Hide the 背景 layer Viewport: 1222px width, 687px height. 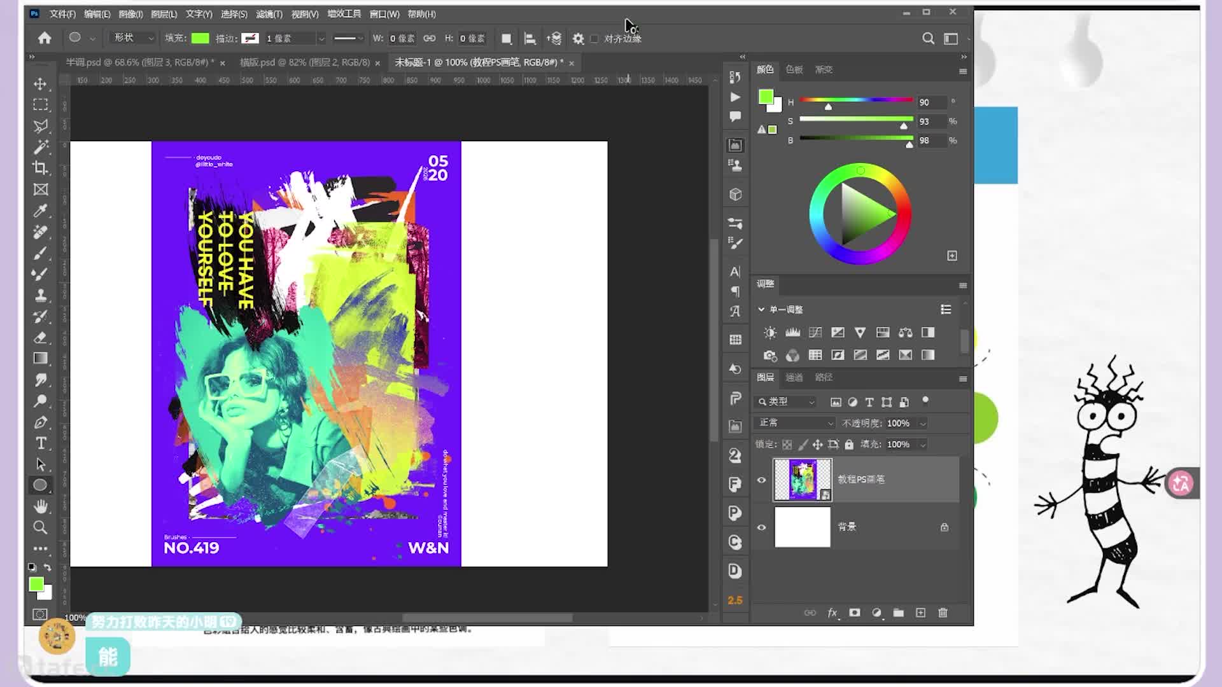pos(761,527)
